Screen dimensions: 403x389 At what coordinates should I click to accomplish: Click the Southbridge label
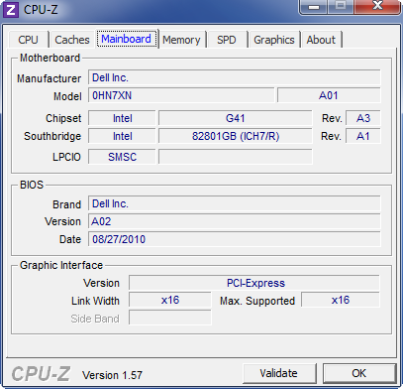pyautogui.click(x=52, y=136)
